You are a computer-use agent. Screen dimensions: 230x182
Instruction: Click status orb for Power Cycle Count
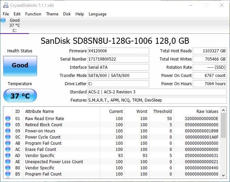click(8, 137)
